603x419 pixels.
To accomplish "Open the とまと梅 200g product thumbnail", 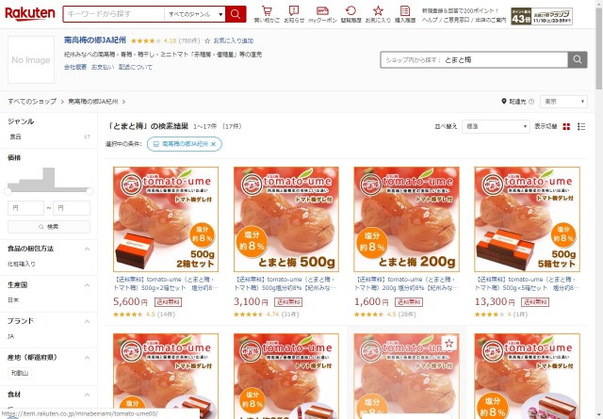I will [x=406, y=219].
